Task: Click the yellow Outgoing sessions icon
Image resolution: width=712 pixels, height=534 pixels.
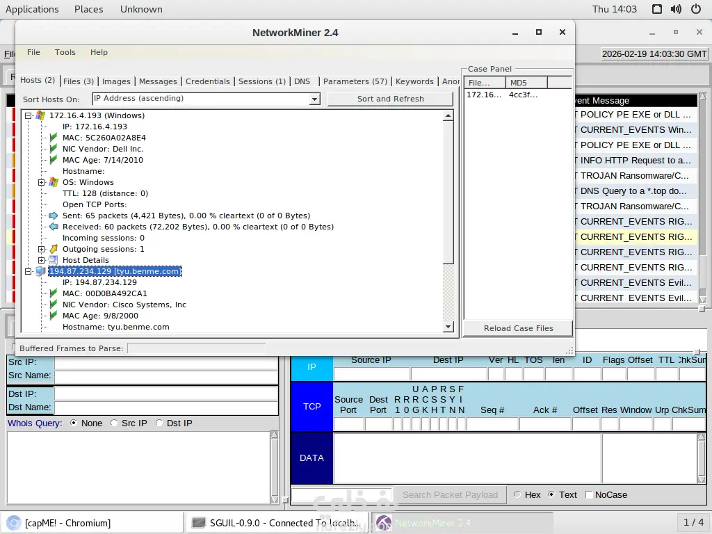Action: 54,249
